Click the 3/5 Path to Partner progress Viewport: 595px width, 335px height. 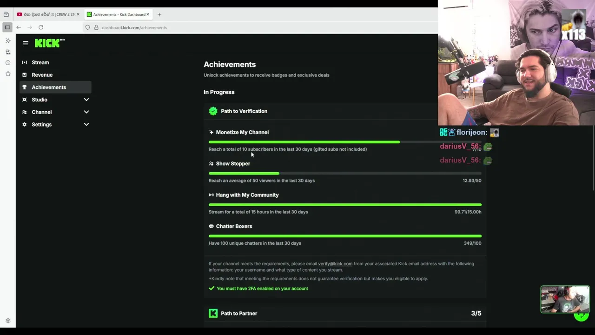click(476, 314)
